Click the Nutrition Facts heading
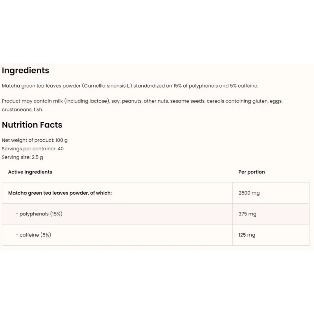This screenshot has width=314, height=314. pos(32,125)
